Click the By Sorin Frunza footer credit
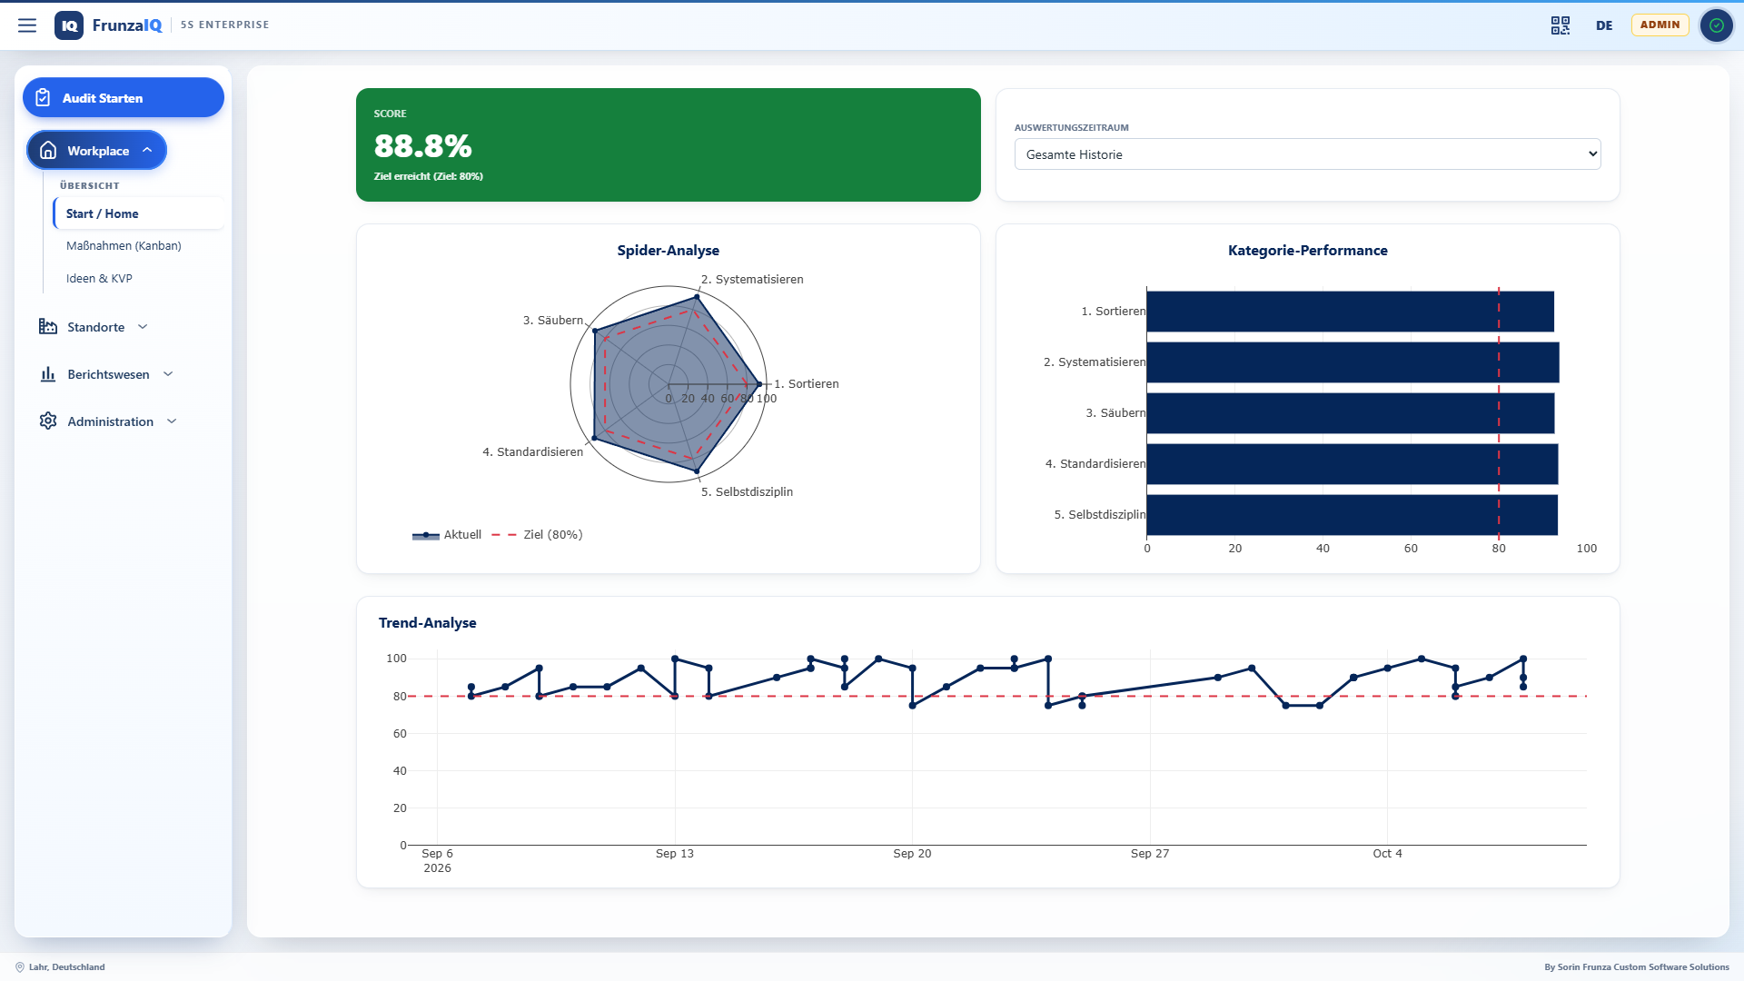Screen dimensions: 1744x981 pyautogui.click(x=1636, y=967)
